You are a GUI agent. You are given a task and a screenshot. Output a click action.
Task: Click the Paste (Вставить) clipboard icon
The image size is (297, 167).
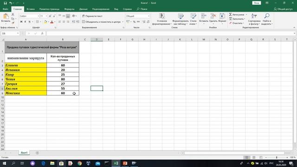click(6, 17)
